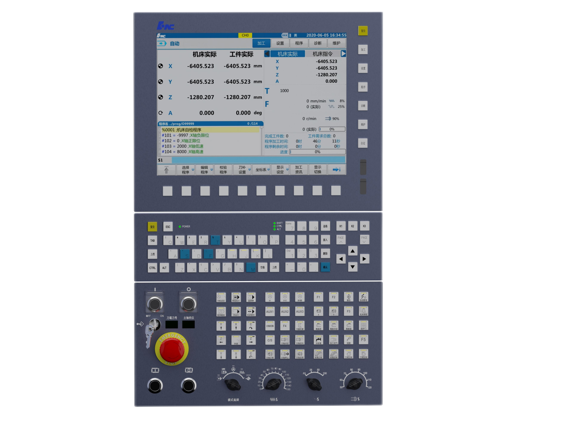573x430 pixels.
Task: Toggle the 空运行 dry run key
Action: click(236, 312)
